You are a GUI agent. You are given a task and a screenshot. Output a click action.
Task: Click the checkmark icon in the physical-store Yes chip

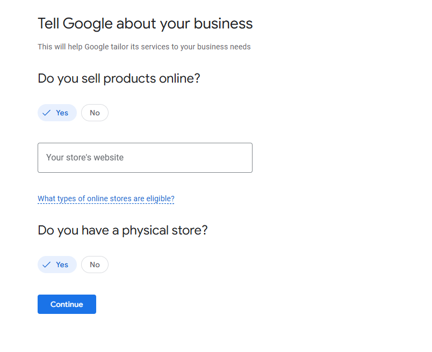(47, 265)
